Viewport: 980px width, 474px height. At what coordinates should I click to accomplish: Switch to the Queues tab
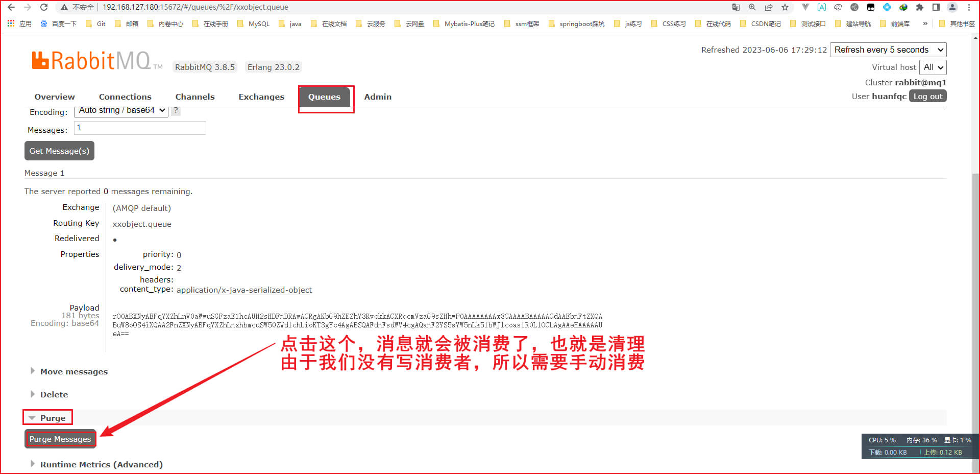click(x=324, y=97)
